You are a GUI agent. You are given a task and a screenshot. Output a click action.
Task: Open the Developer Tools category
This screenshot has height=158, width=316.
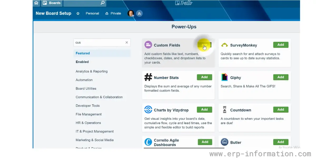pyautogui.click(x=88, y=106)
